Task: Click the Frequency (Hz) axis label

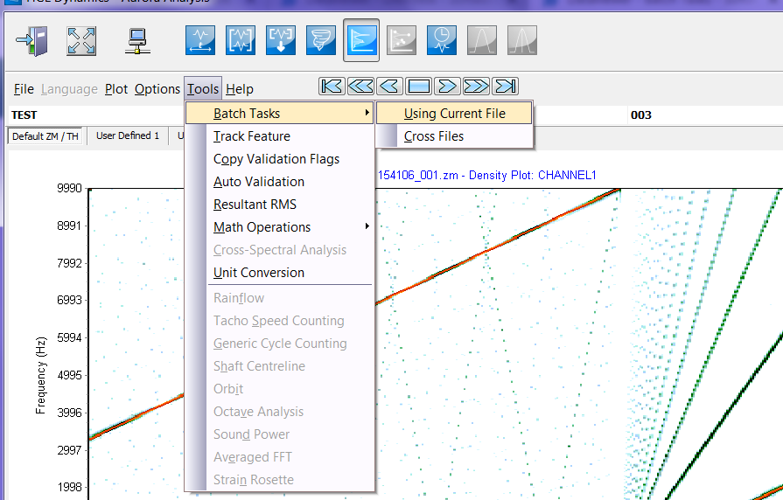Action: [x=41, y=376]
